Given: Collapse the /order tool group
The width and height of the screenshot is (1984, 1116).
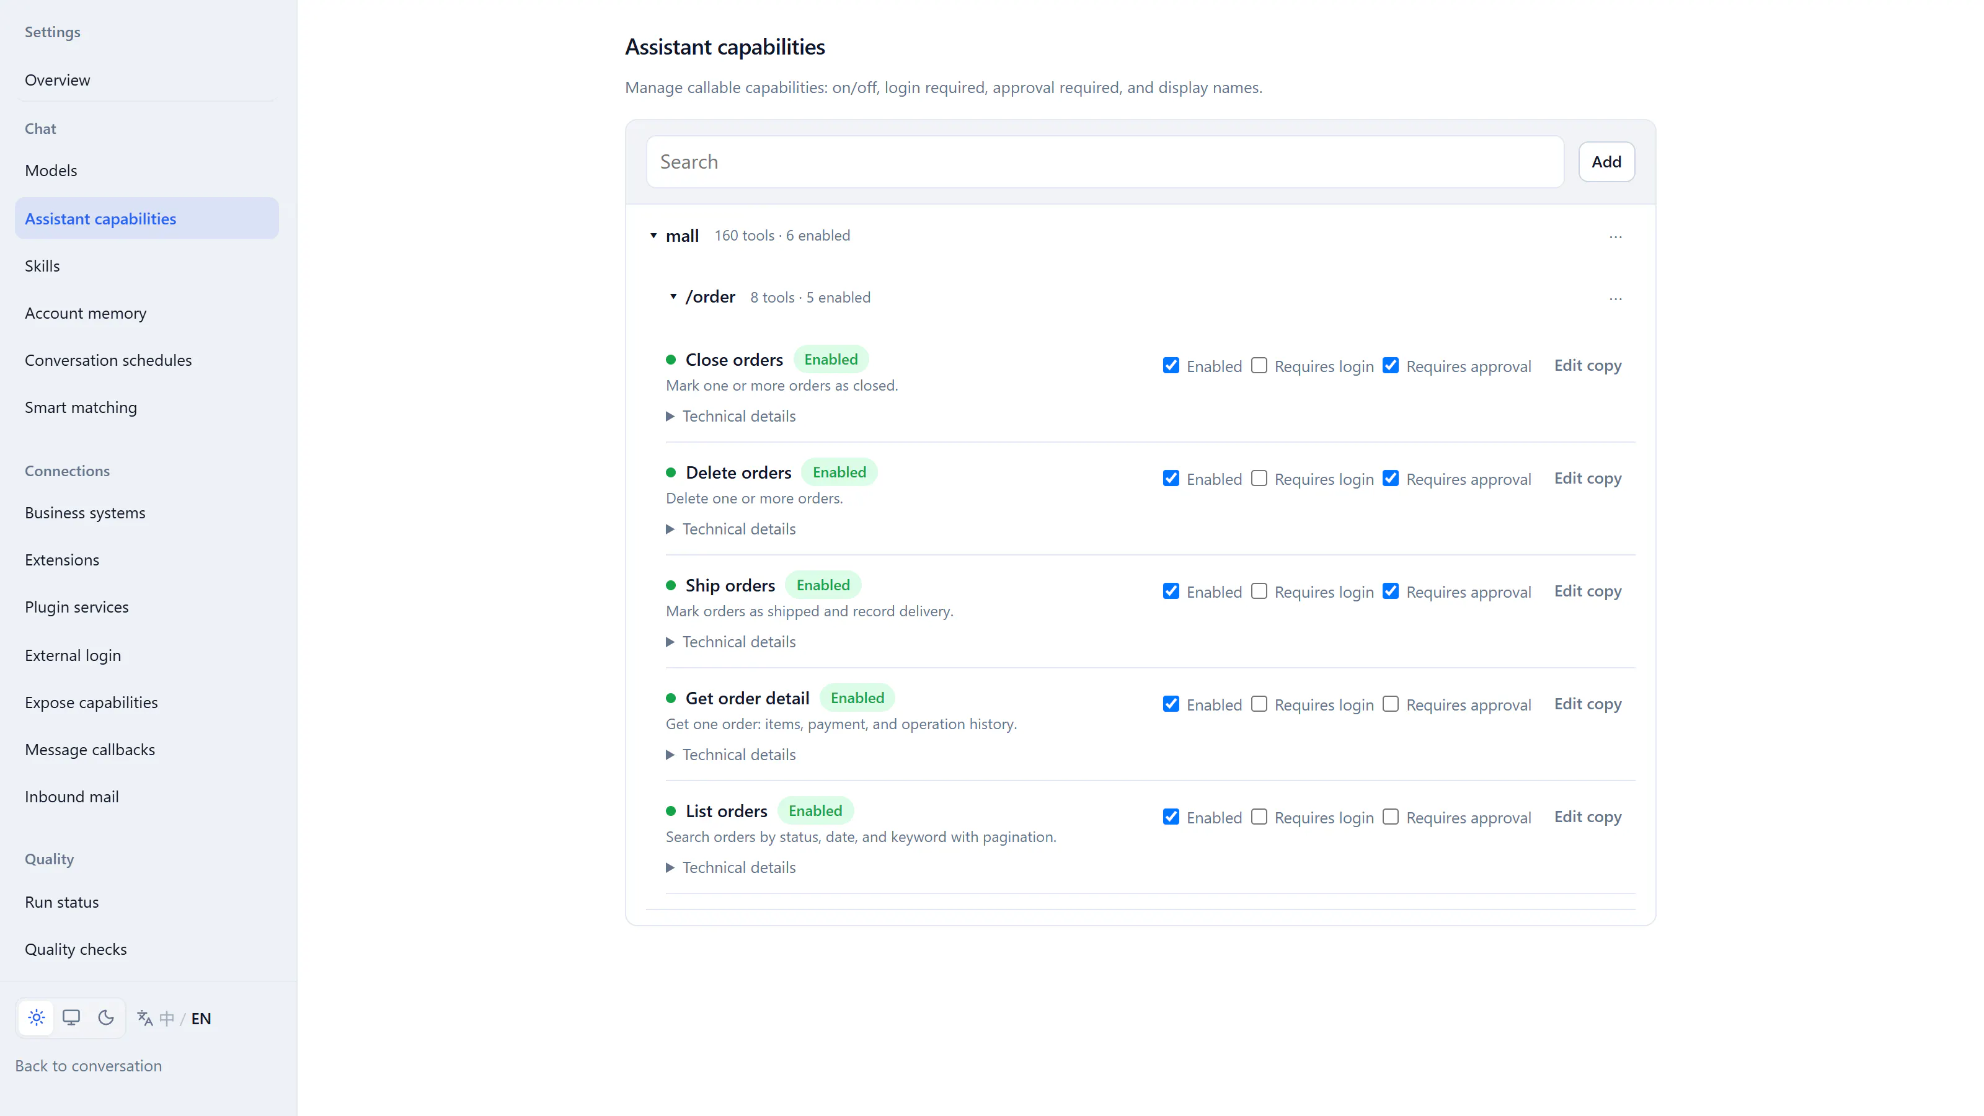Looking at the screenshot, I should point(673,296).
